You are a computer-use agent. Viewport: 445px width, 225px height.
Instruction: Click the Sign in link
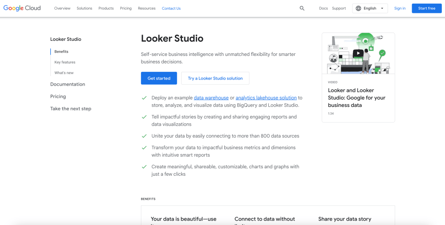pyautogui.click(x=400, y=8)
